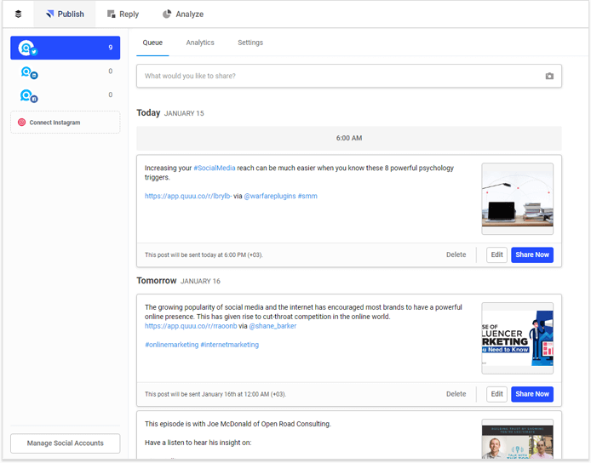Open Manage Social Accounts
591x463 pixels.
click(66, 443)
